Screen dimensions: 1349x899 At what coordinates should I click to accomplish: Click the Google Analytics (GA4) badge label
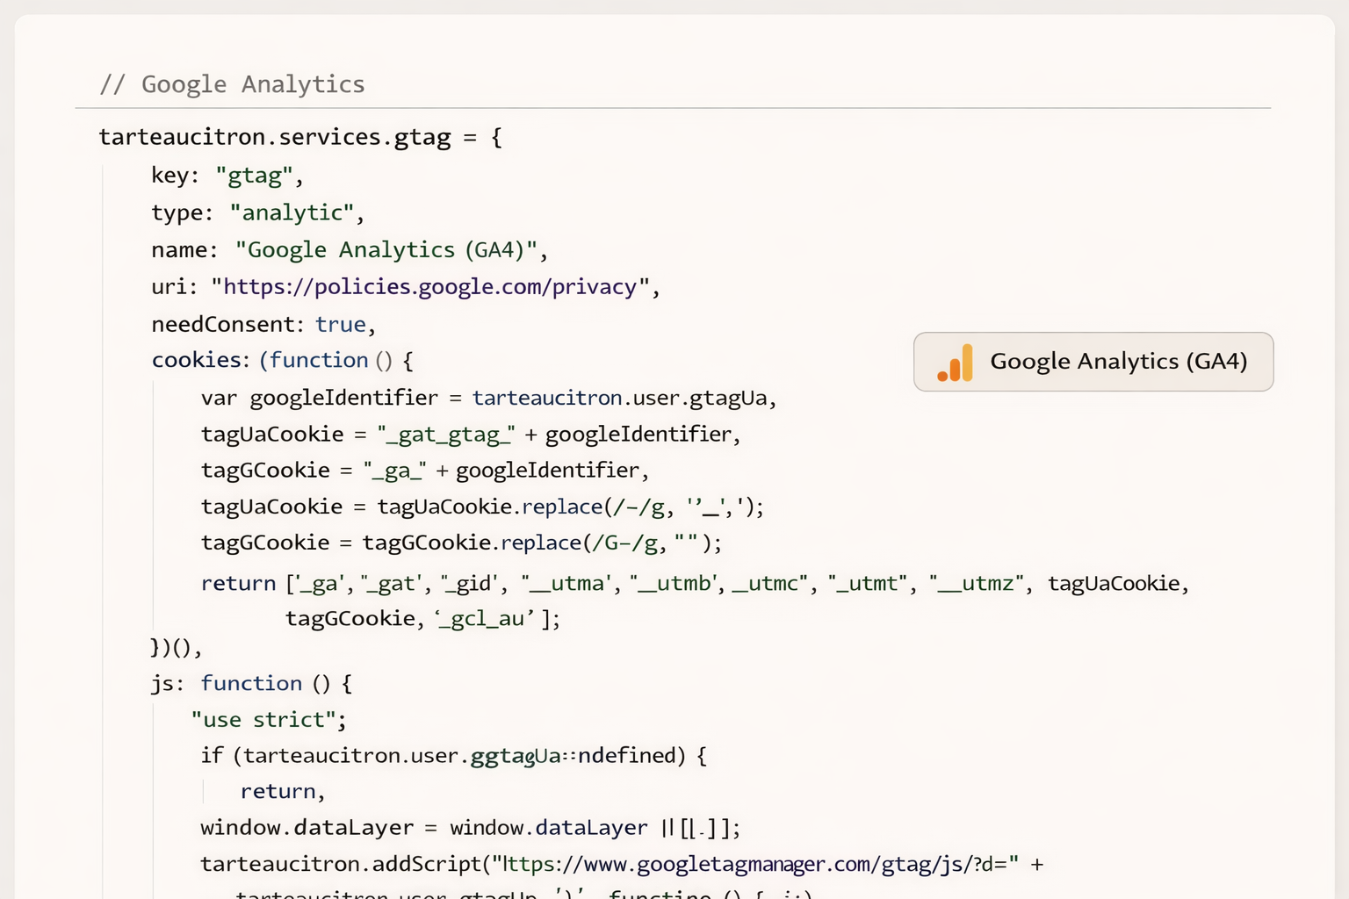[x=1118, y=362]
